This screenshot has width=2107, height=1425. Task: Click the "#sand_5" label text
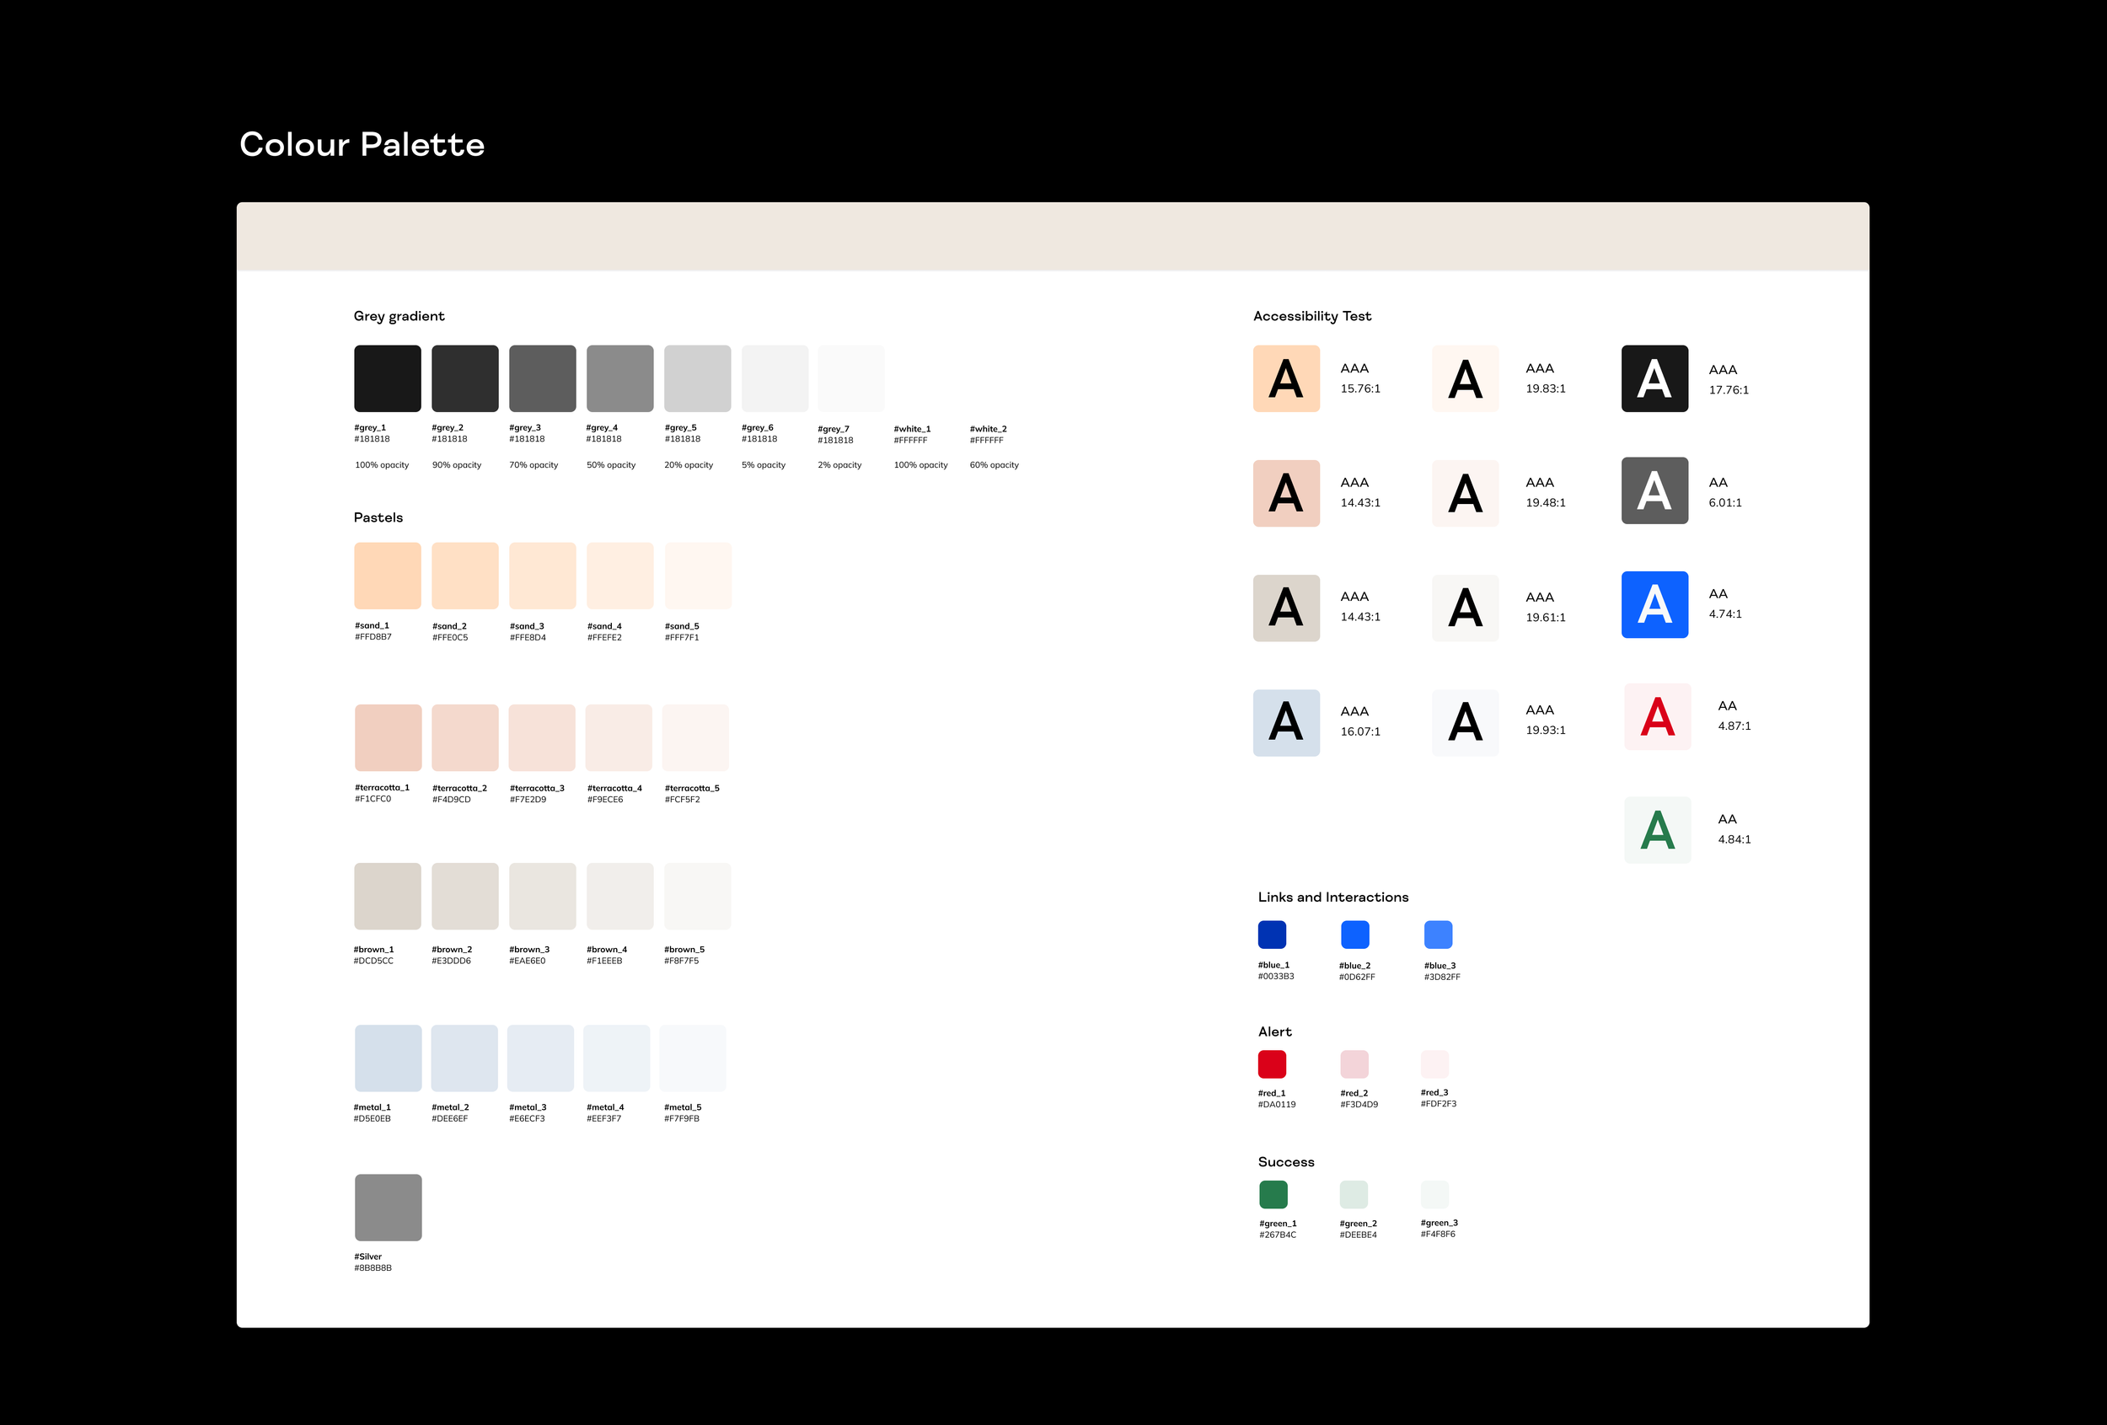682,626
